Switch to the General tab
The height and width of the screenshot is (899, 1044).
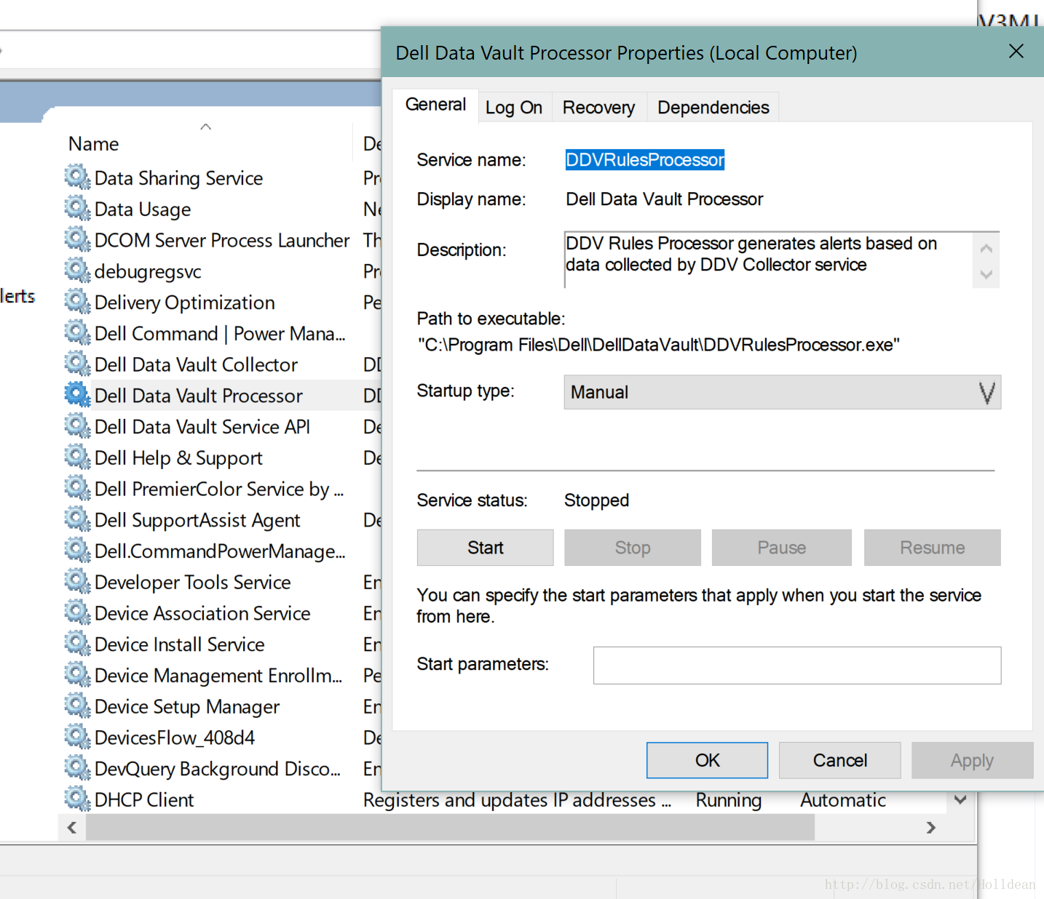(x=435, y=105)
